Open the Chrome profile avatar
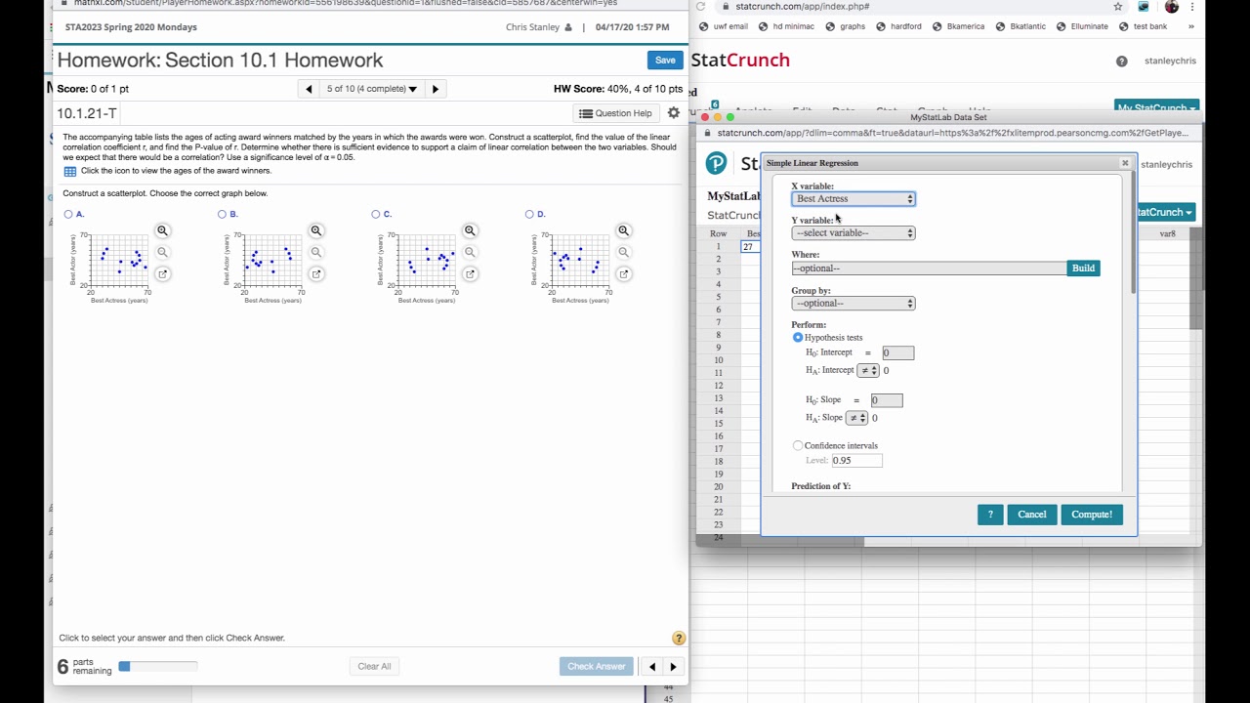1250x703 pixels. (1171, 6)
